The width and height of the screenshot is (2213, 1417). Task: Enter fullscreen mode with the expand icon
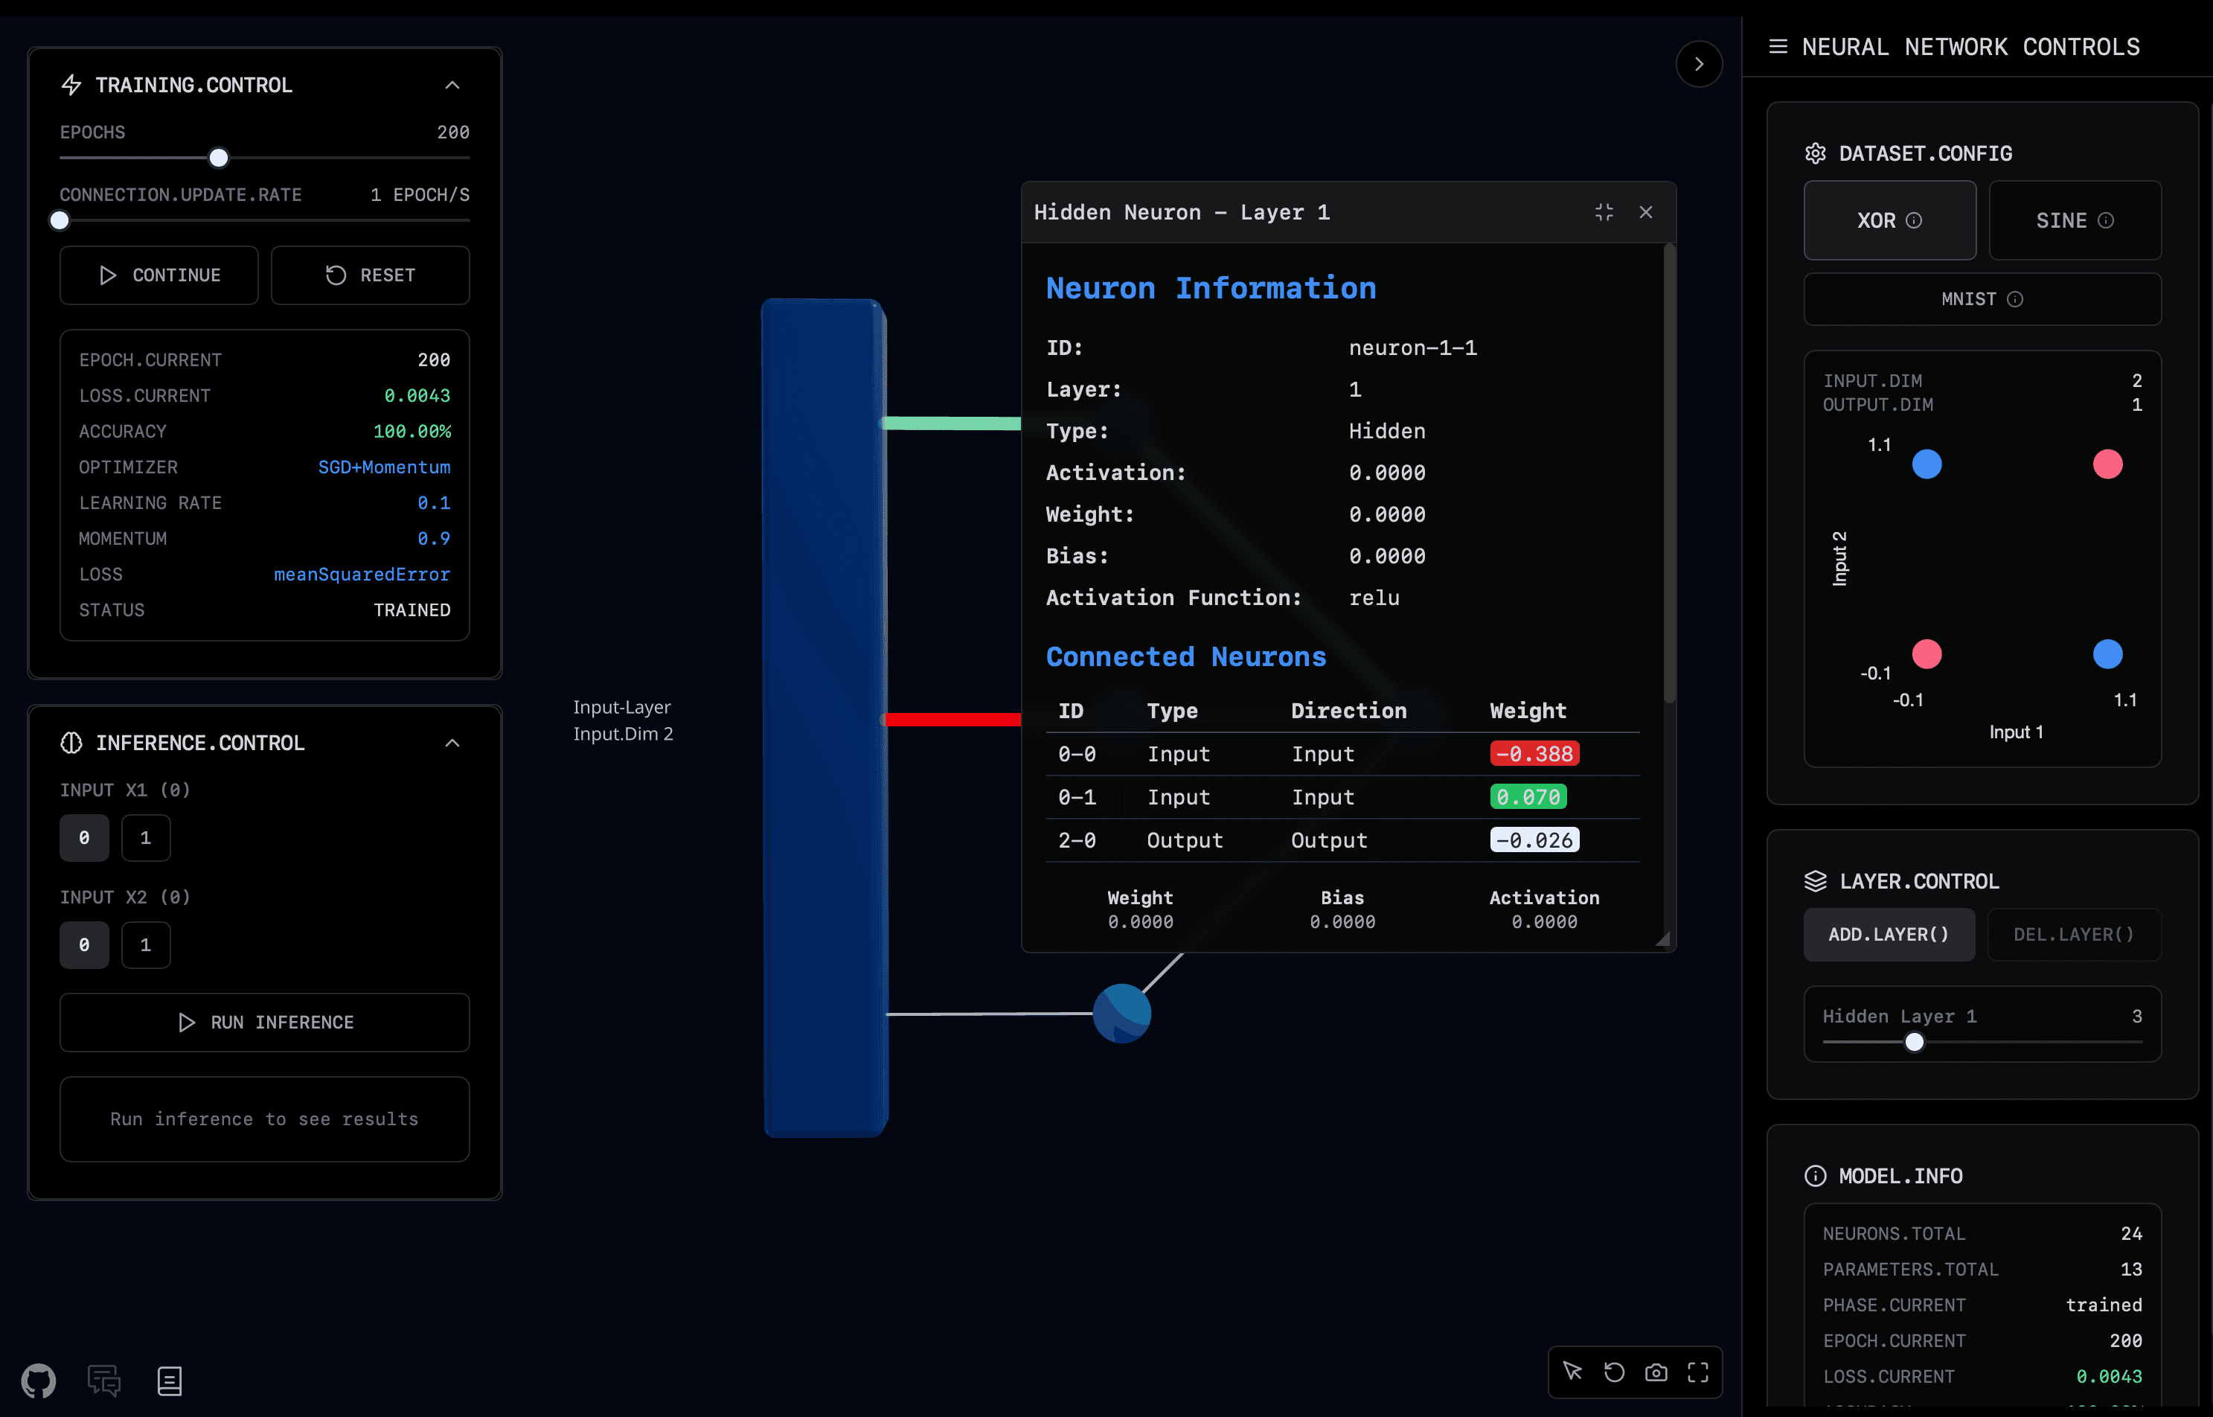click(x=1699, y=1371)
